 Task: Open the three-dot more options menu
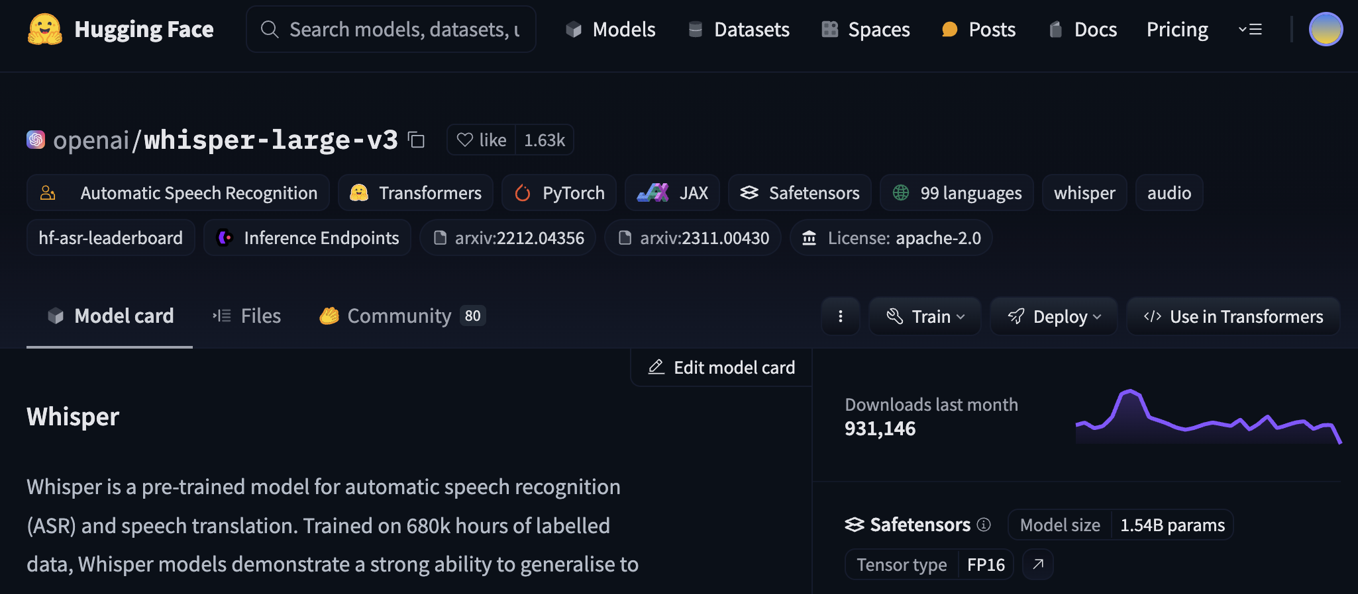(x=841, y=316)
